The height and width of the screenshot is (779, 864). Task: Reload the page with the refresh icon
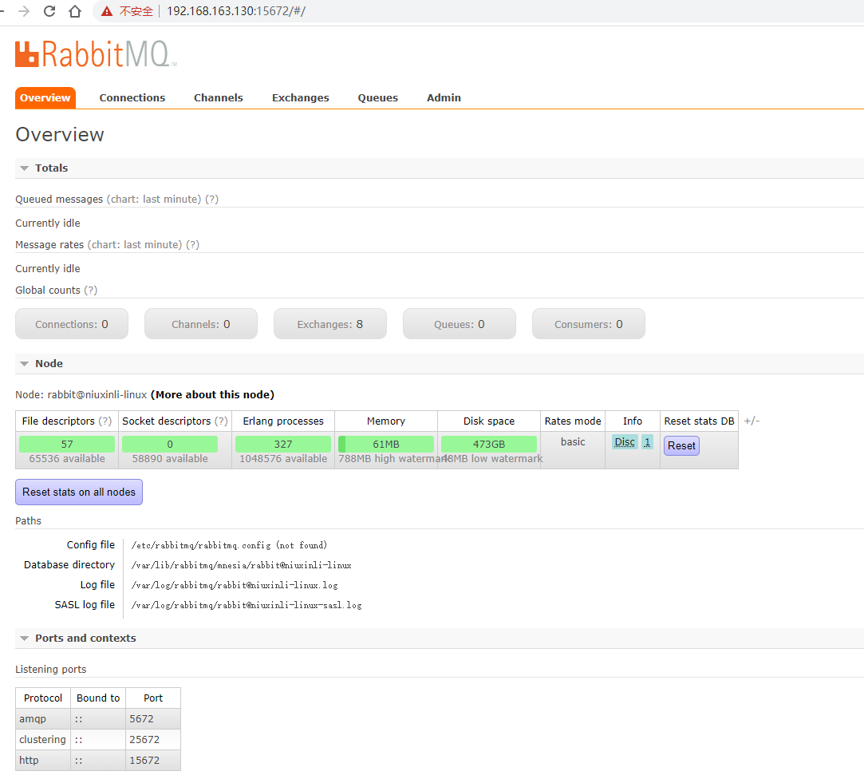(x=49, y=11)
